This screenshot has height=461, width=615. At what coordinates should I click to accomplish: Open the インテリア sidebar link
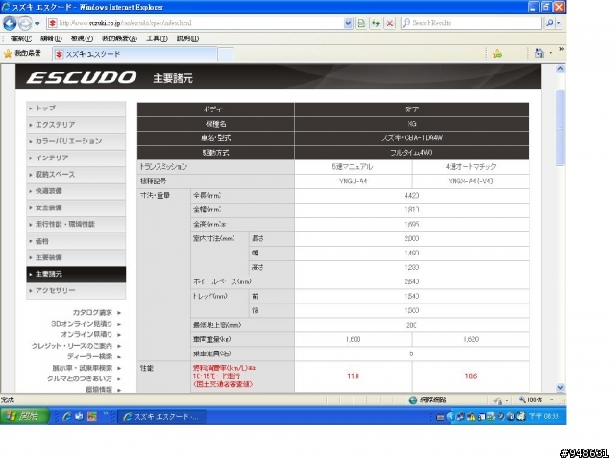click(x=76, y=158)
